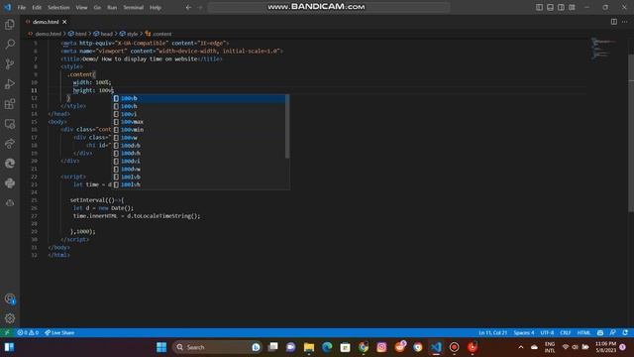Choose 100vh autocomplete suggestion
The height and width of the screenshot is (357, 634).
click(x=198, y=106)
